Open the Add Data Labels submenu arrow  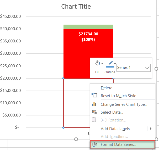[151, 129]
